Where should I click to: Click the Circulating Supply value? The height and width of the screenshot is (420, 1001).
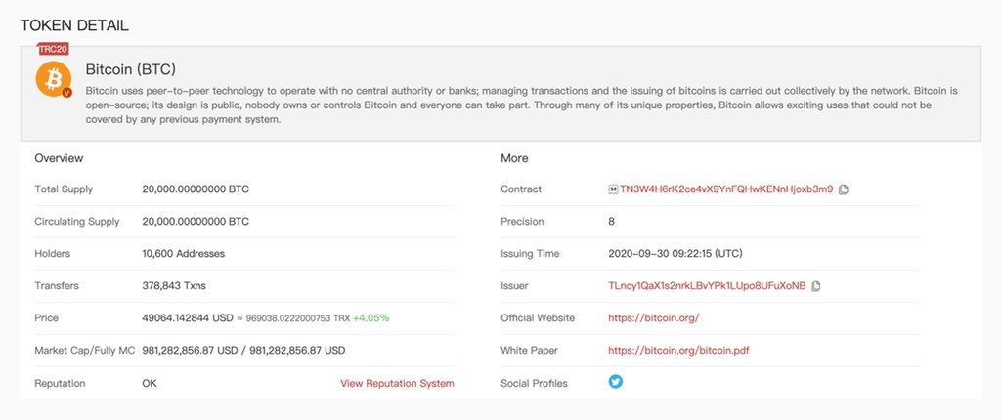(196, 222)
